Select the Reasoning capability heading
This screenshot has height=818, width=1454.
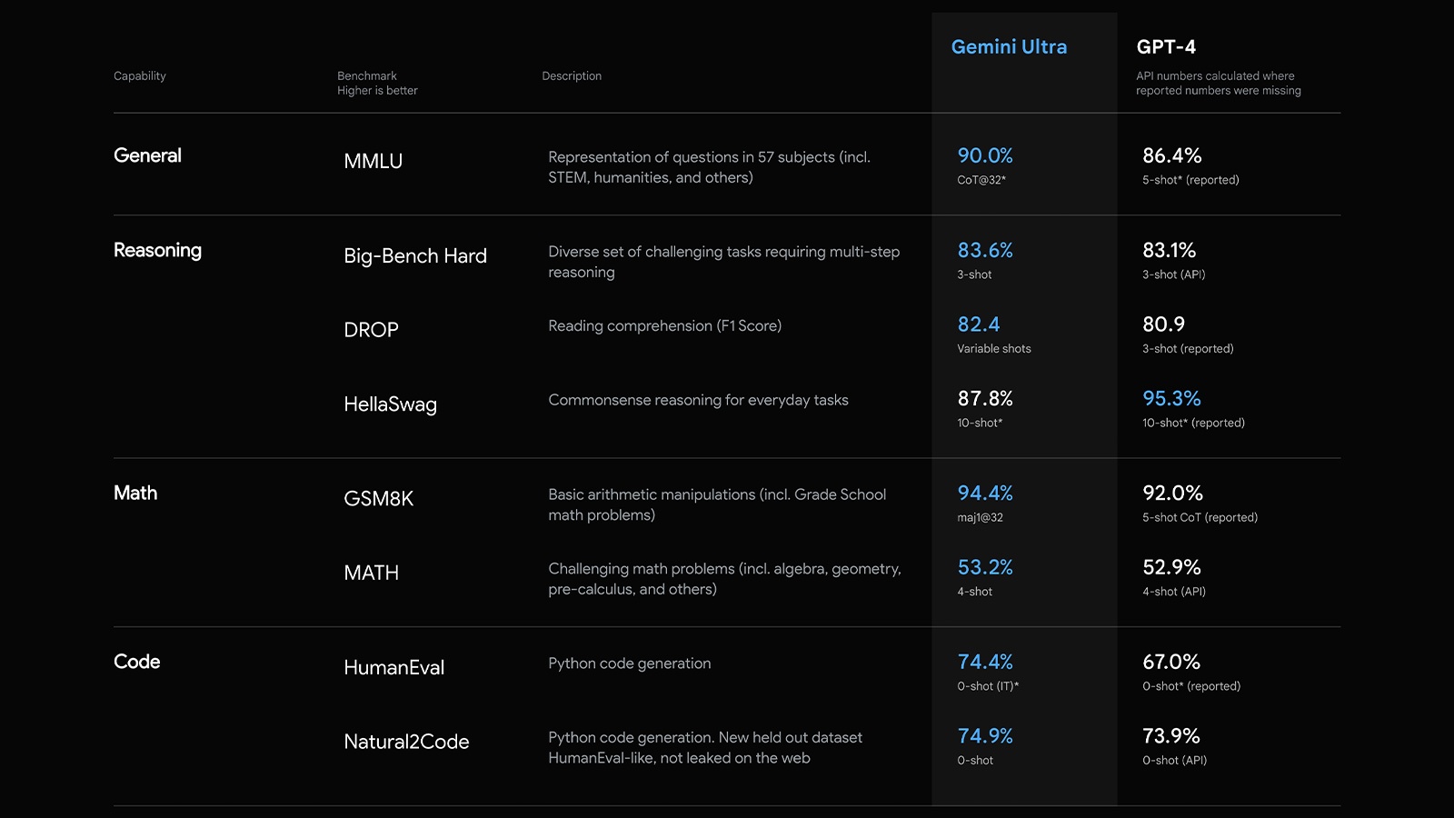[157, 250]
